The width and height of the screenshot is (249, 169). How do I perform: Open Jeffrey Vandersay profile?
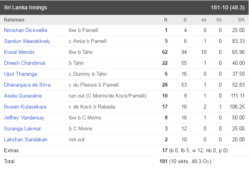(24, 117)
